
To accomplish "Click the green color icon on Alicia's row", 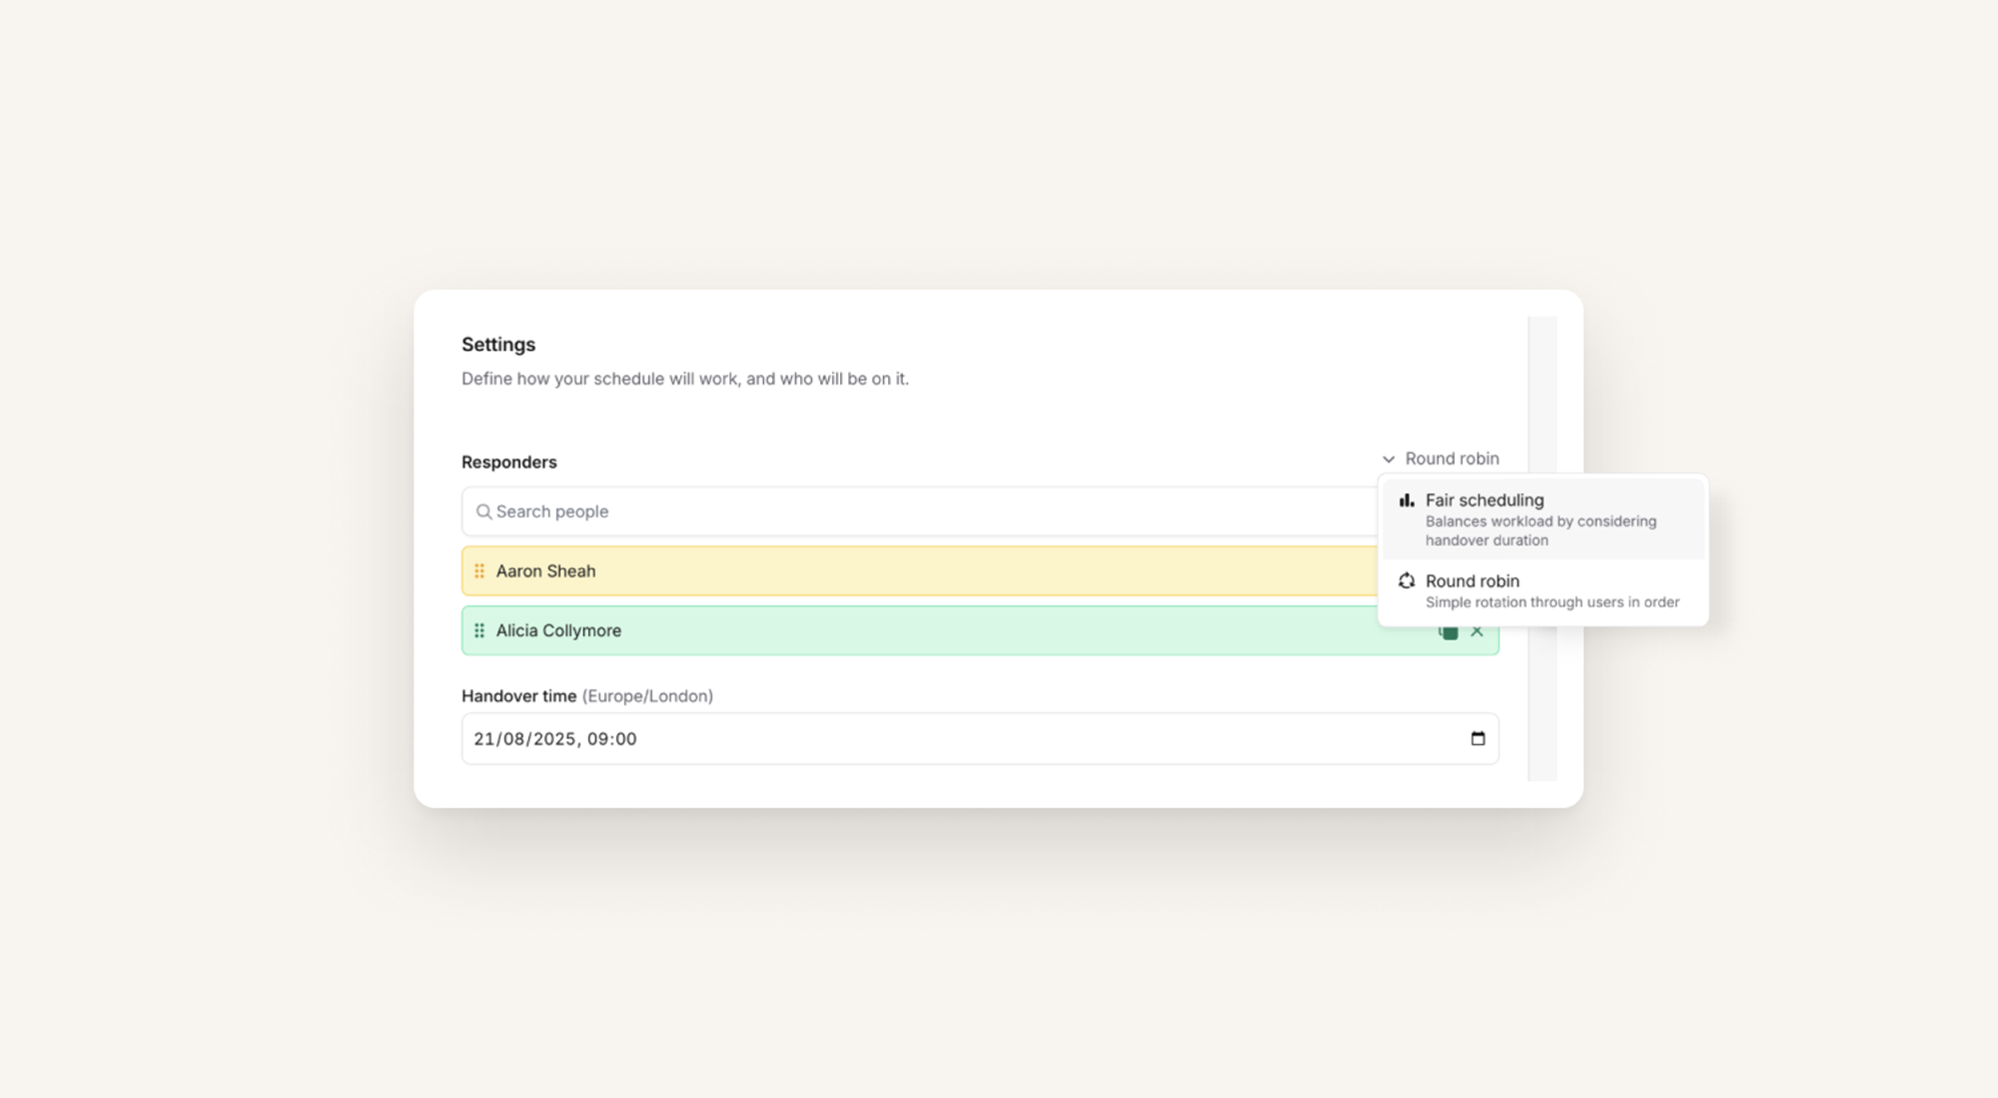I will [1449, 632].
